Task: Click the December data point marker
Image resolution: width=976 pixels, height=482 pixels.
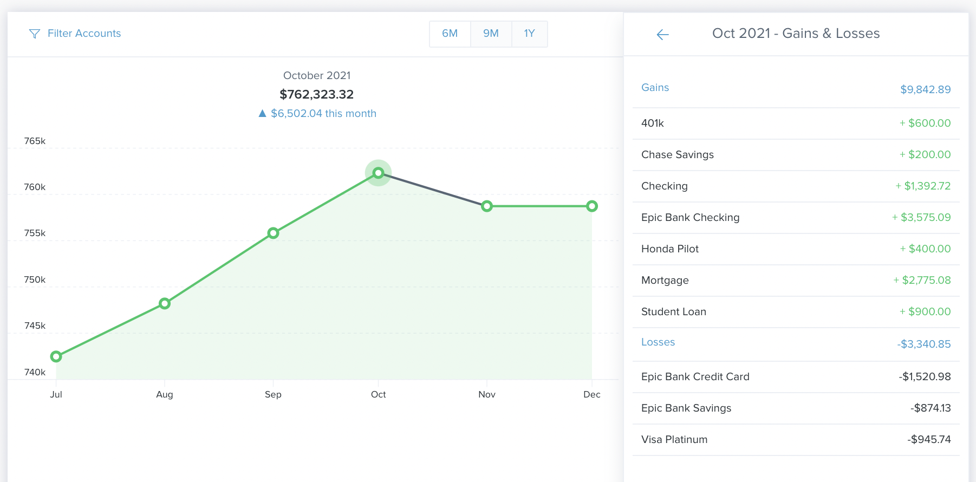Action: pos(592,206)
